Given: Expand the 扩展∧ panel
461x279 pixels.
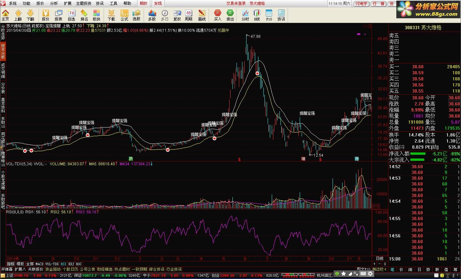Looking at the screenshot, I should click(x=20, y=269).
